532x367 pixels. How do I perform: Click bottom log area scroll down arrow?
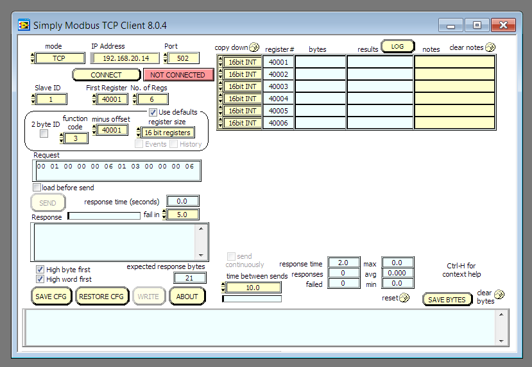(x=501, y=341)
